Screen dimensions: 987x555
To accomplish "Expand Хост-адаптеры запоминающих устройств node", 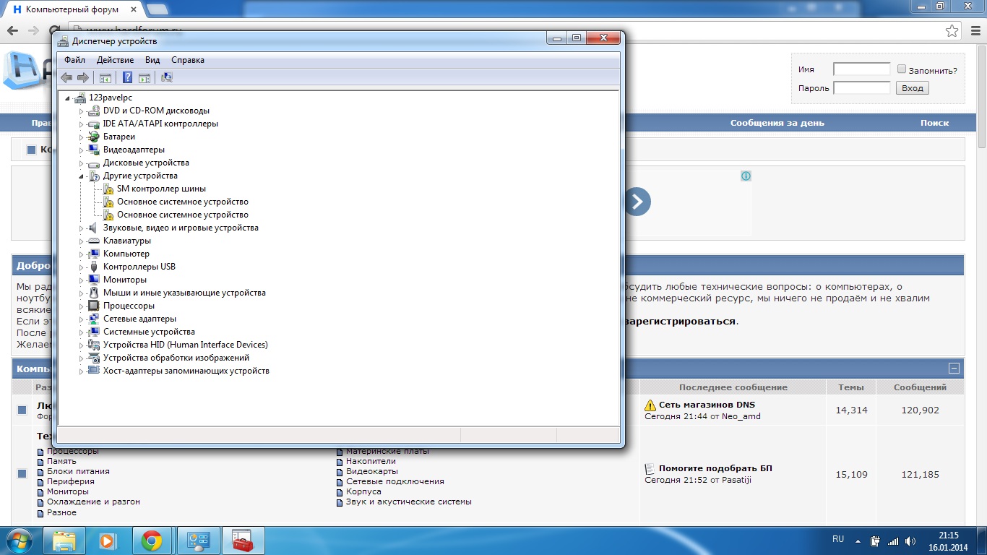I will 82,371.
